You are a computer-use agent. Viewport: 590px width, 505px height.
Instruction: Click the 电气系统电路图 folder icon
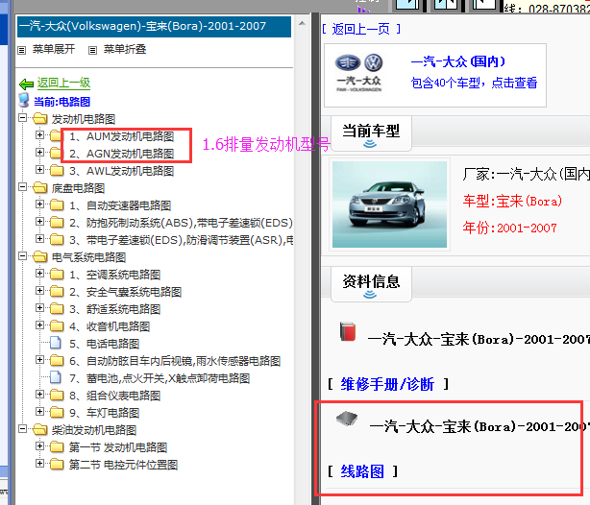(x=40, y=257)
